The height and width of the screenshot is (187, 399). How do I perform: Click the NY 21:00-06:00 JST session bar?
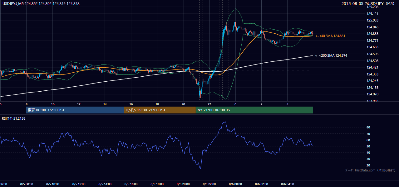pyautogui.click(x=254, y=110)
